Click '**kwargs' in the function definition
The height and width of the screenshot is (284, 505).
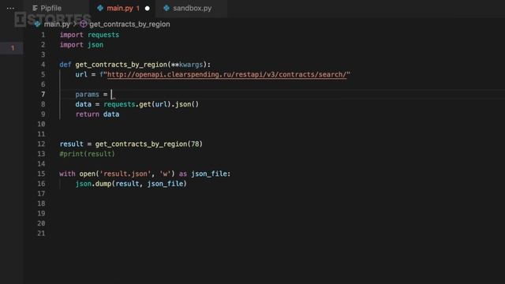[187, 65]
